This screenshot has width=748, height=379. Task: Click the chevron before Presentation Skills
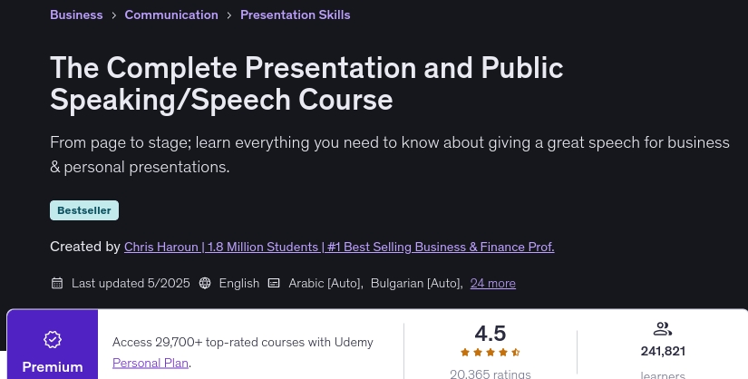[x=229, y=15]
